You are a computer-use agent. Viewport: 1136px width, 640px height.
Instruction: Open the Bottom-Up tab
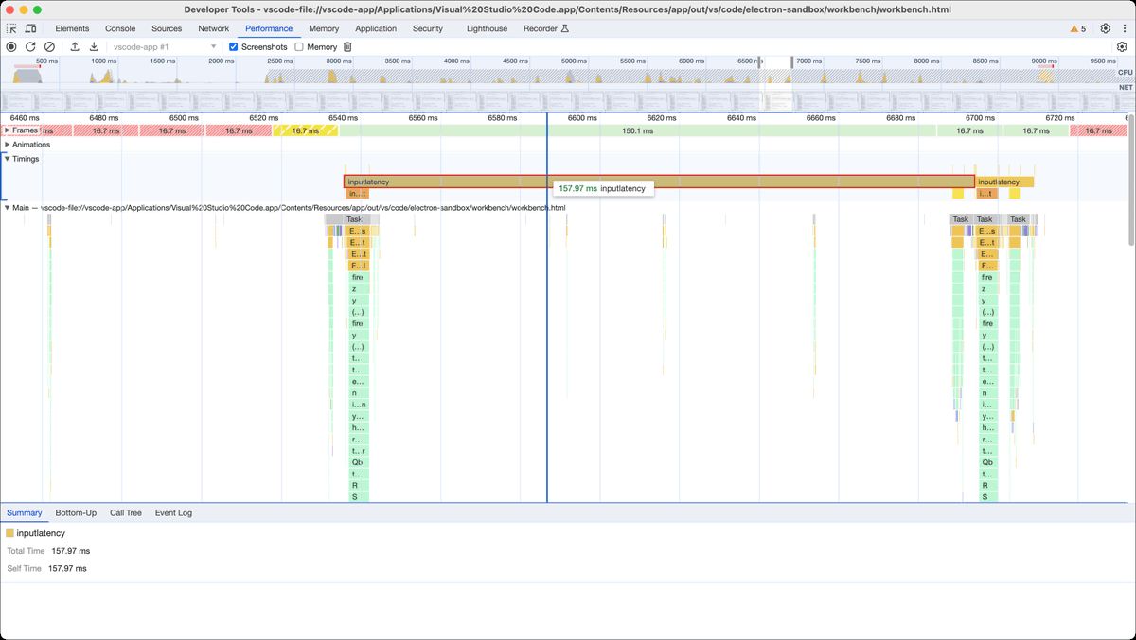pyautogui.click(x=76, y=512)
